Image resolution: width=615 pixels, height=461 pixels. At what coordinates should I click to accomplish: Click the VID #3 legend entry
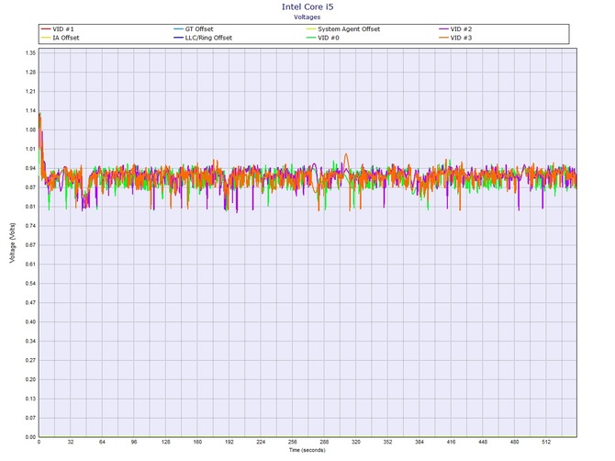tap(455, 38)
